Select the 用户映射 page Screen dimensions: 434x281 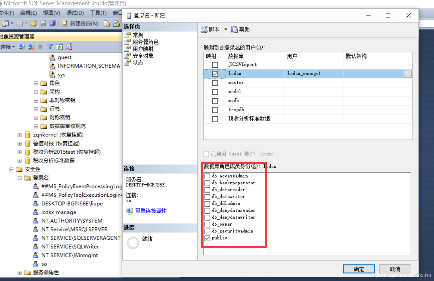pyautogui.click(x=143, y=49)
